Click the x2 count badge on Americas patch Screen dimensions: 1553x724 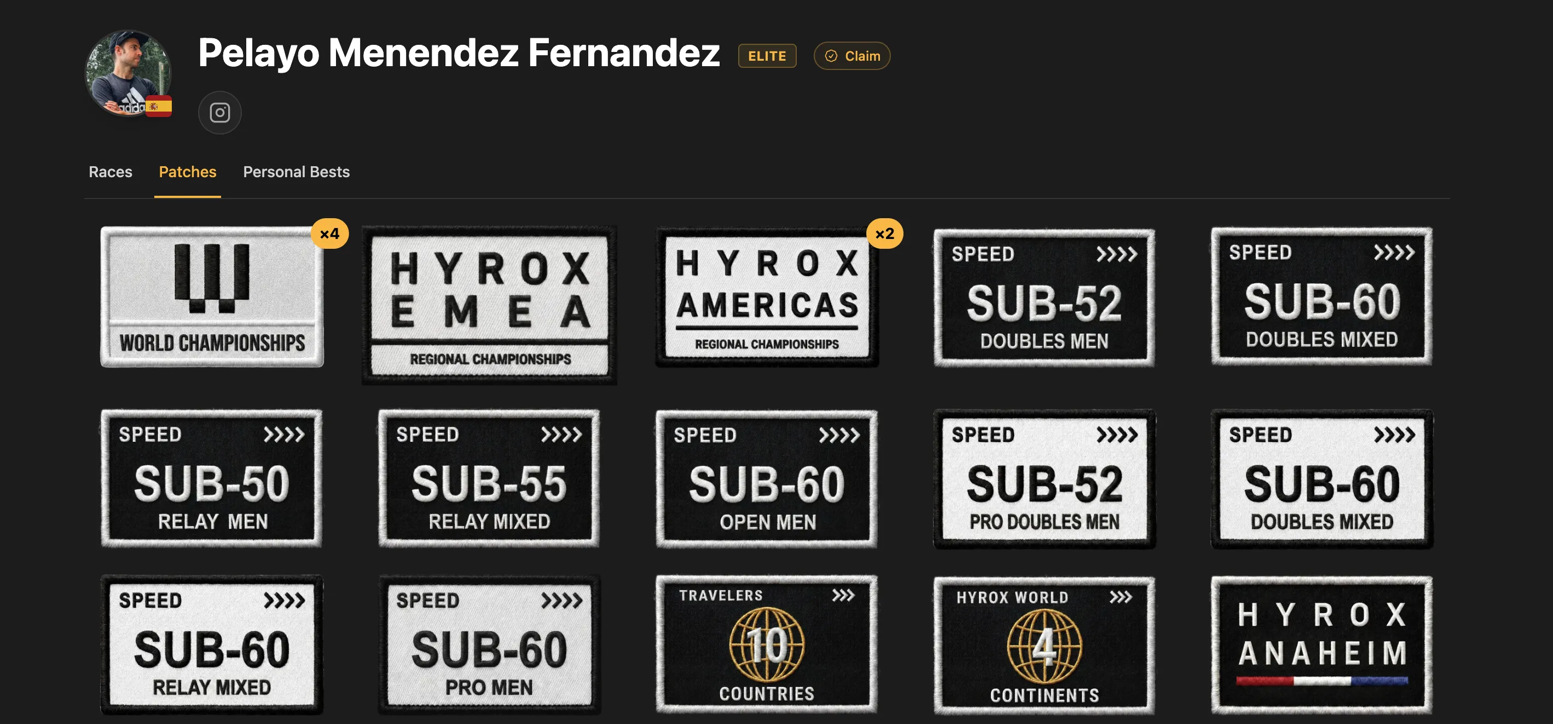click(x=884, y=233)
